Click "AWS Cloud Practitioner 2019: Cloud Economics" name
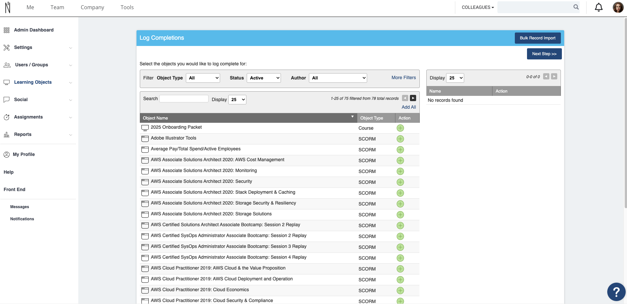This screenshot has width=627, height=304. tap(200, 290)
